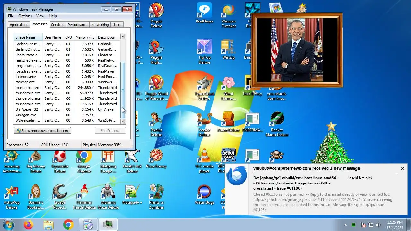Viewport: 411px width, 231px height.
Task: Switch to the Services tab
Action: 57,25
